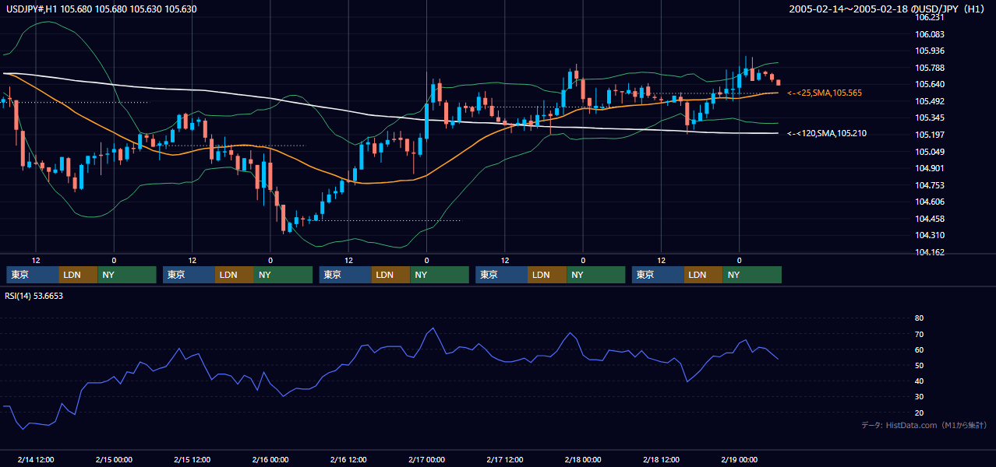Select the 2/19 00:00 date label
The height and width of the screenshot is (467, 996).
(x=739, y=459)
